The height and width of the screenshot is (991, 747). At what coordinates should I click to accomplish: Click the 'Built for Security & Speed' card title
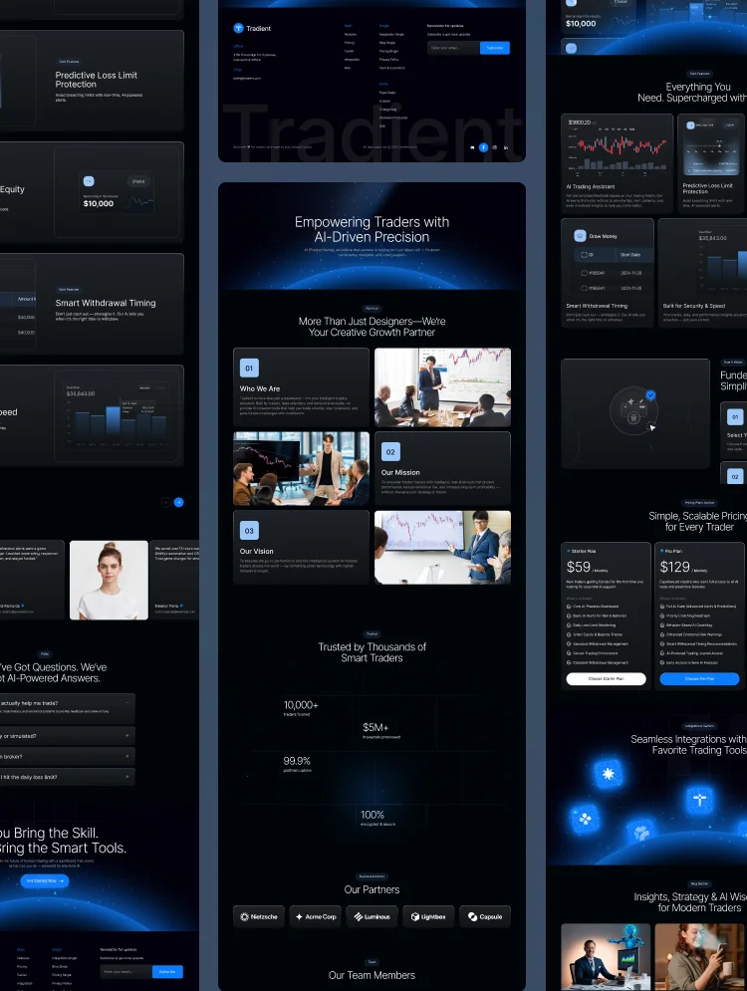(694, 306)
